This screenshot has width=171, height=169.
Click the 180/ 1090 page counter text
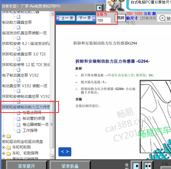coord(134,14)
